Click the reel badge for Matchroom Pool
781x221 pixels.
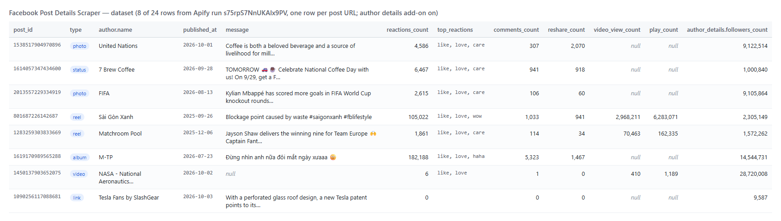tap(77, 134)
